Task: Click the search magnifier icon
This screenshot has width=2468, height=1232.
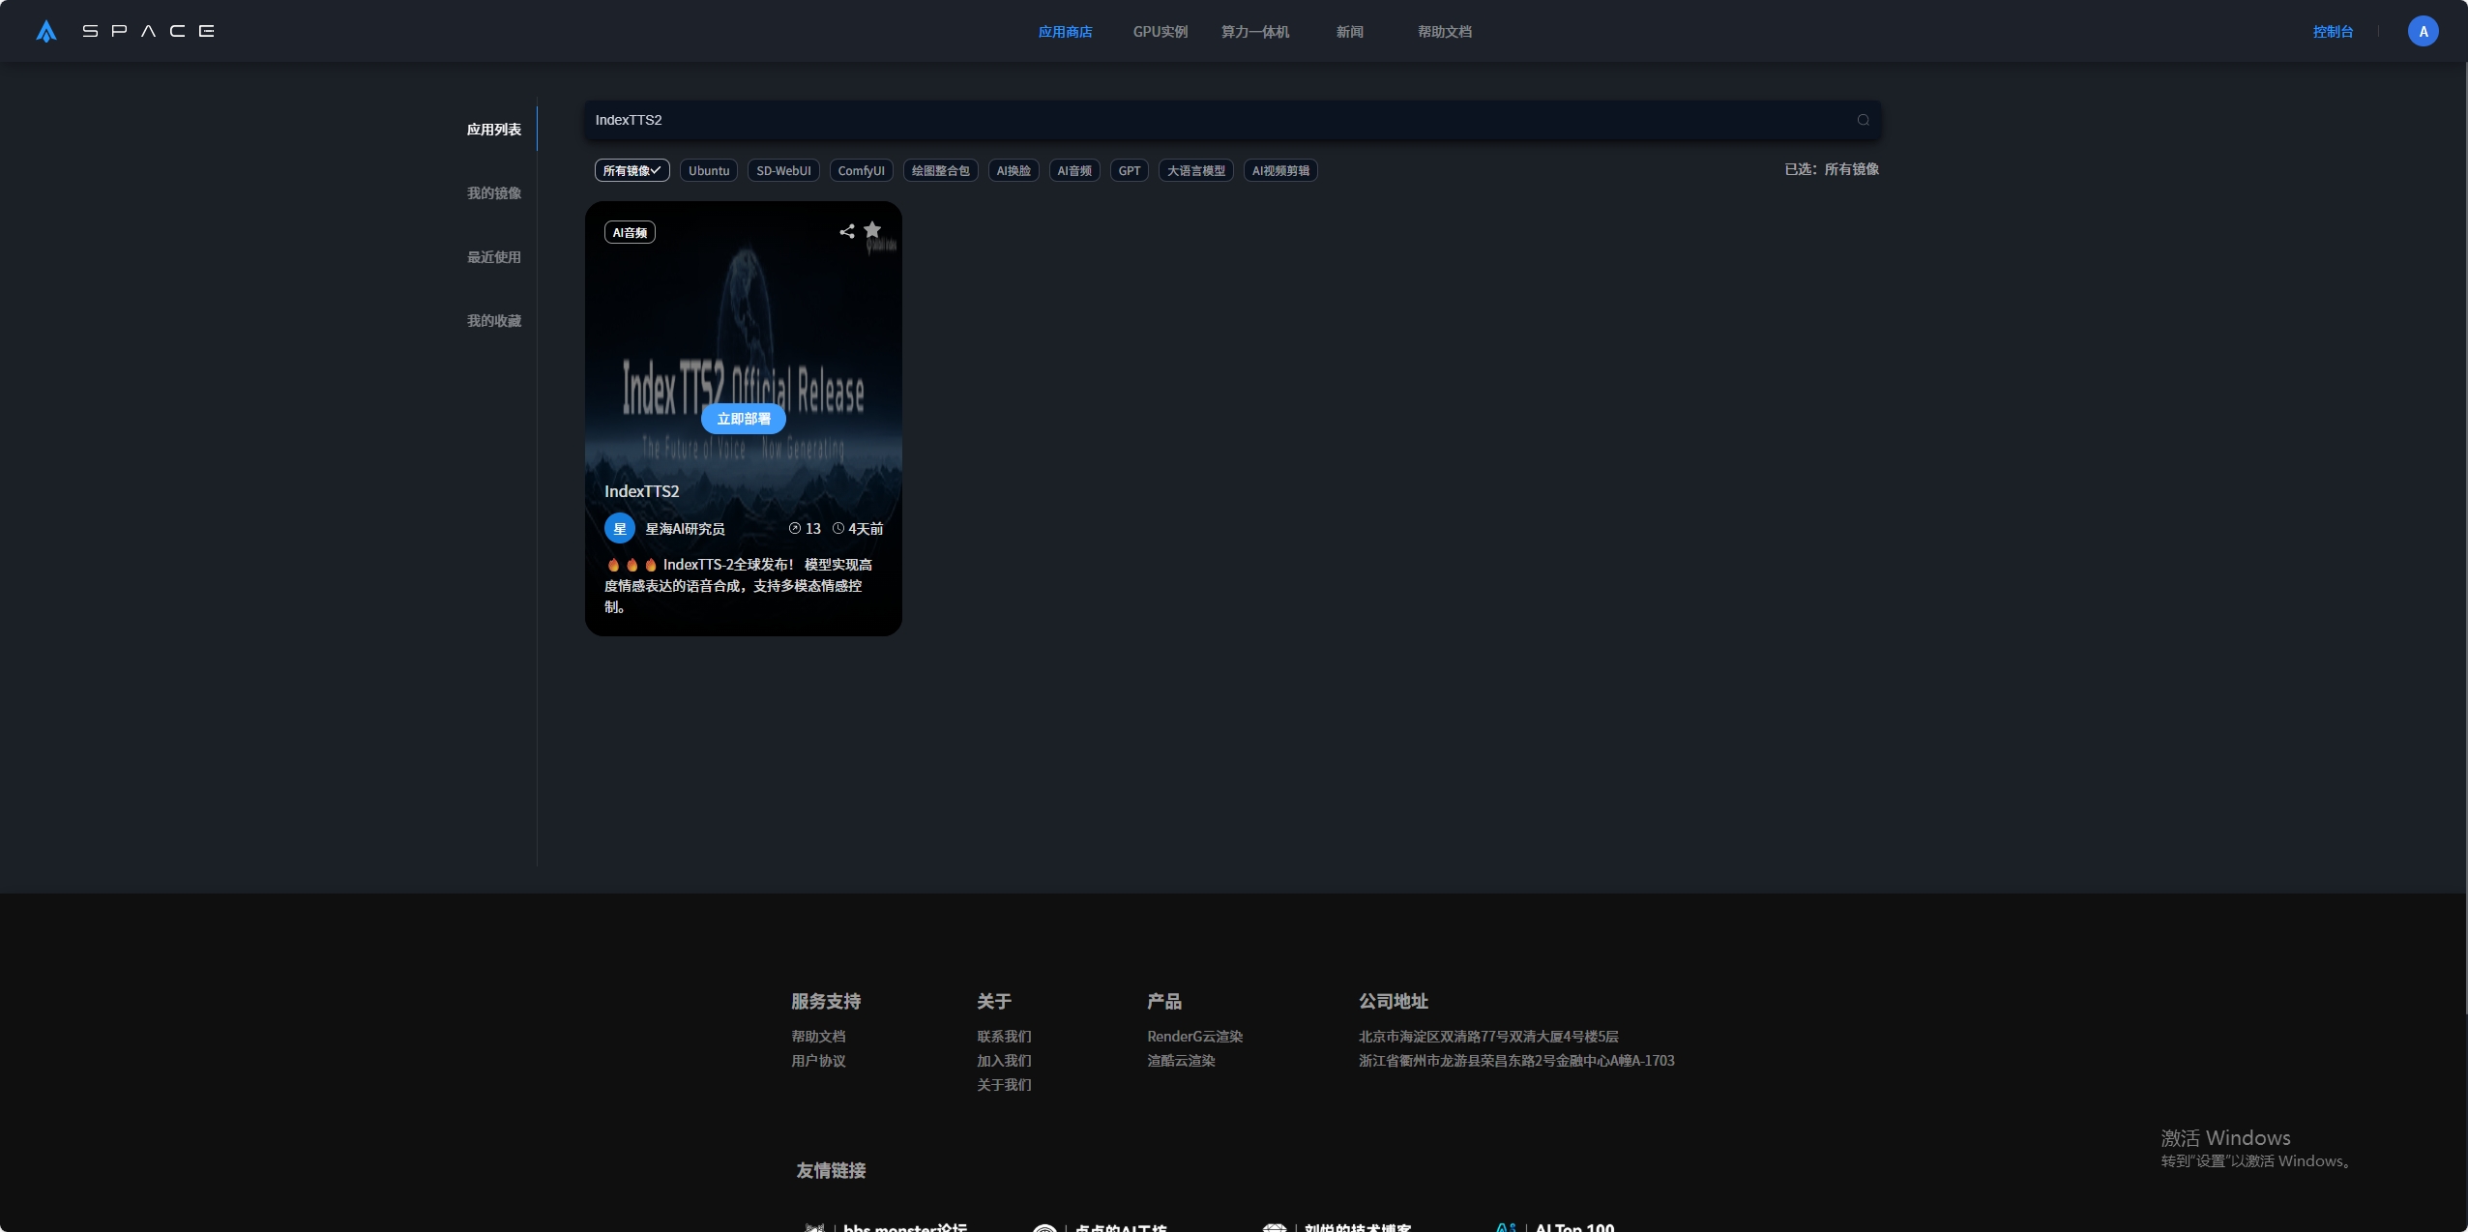Action: point(1863,120)
